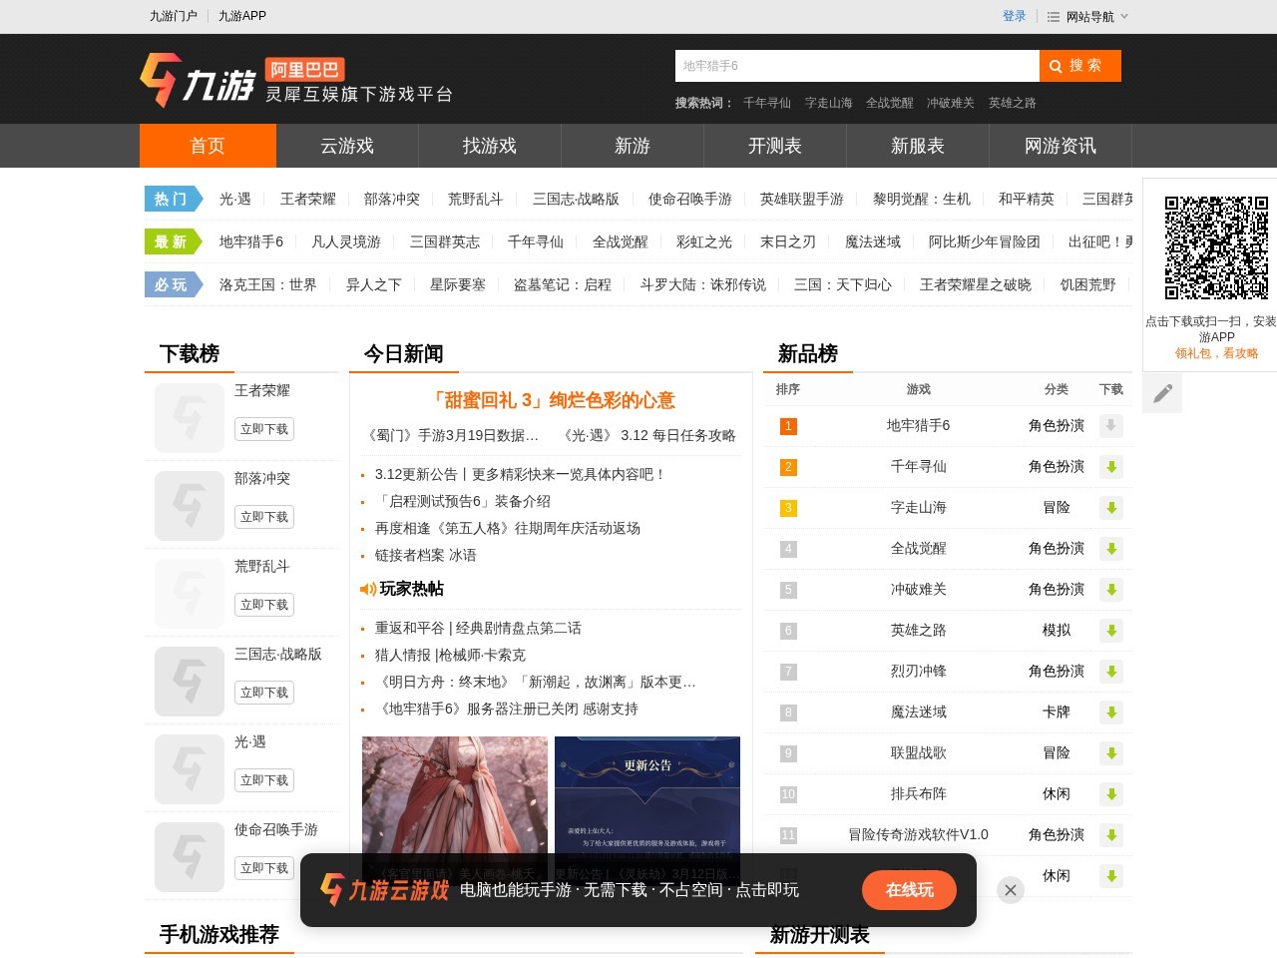The width and height of the screenshot is (1277, 958).
Task: Click the download arrow for 魔法迷城
Action: 1110,713
